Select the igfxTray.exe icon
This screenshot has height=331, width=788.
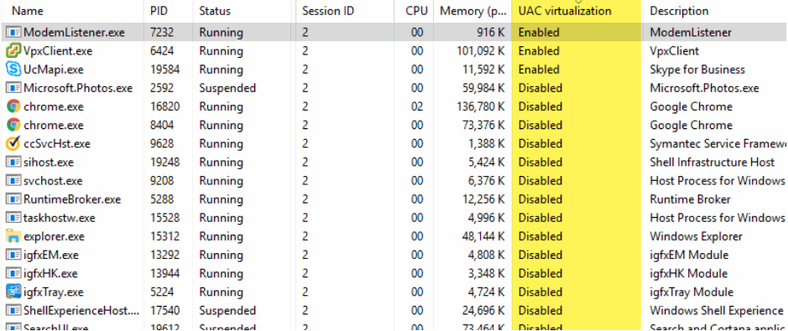[x=13, y=292]
